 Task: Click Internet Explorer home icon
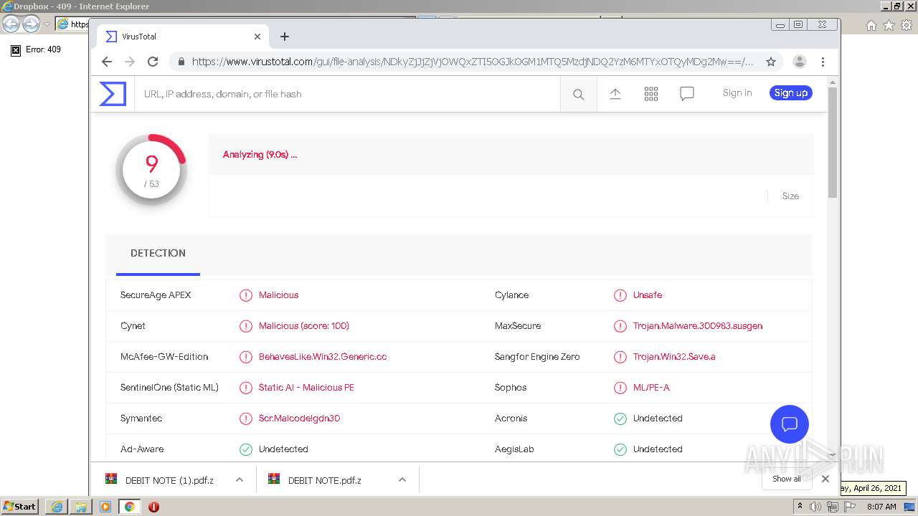871,25
